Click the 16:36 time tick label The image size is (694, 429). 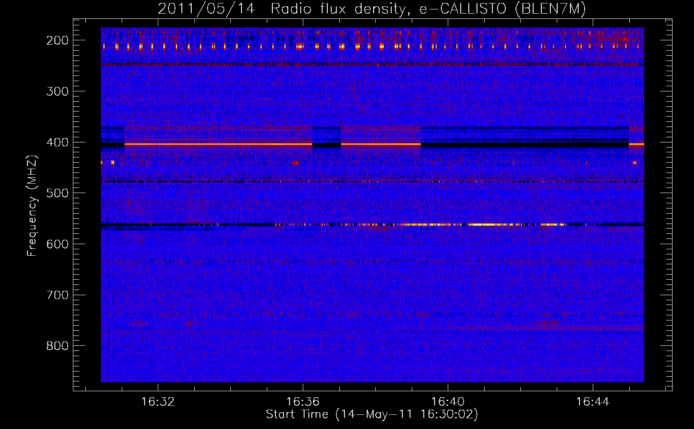303,402
